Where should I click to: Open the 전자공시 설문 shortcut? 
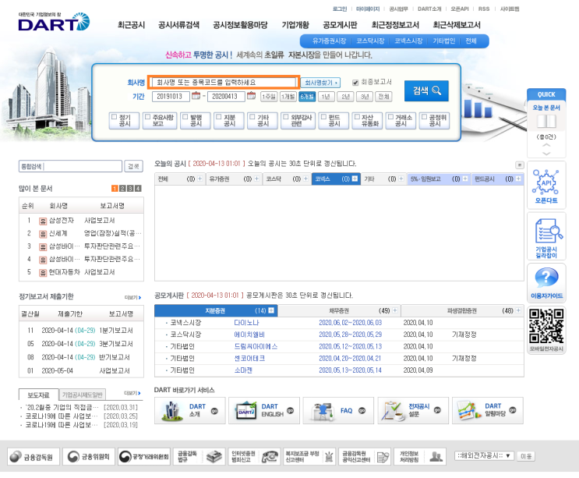pyautogui.click(x=413, y=410)
